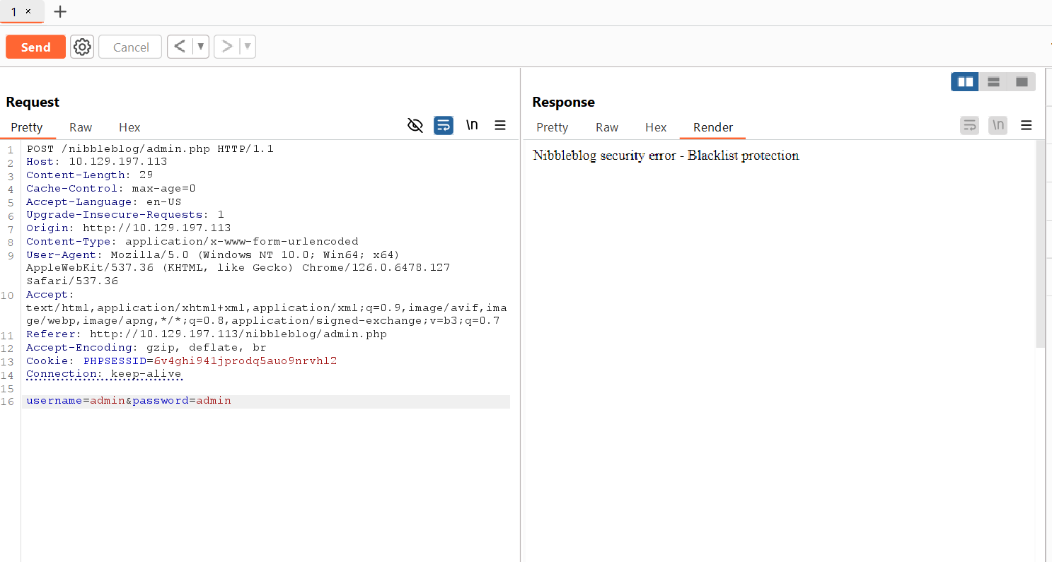Add a new Repeater tab
Screen dimensions: 1052x562
coord(61,12)
